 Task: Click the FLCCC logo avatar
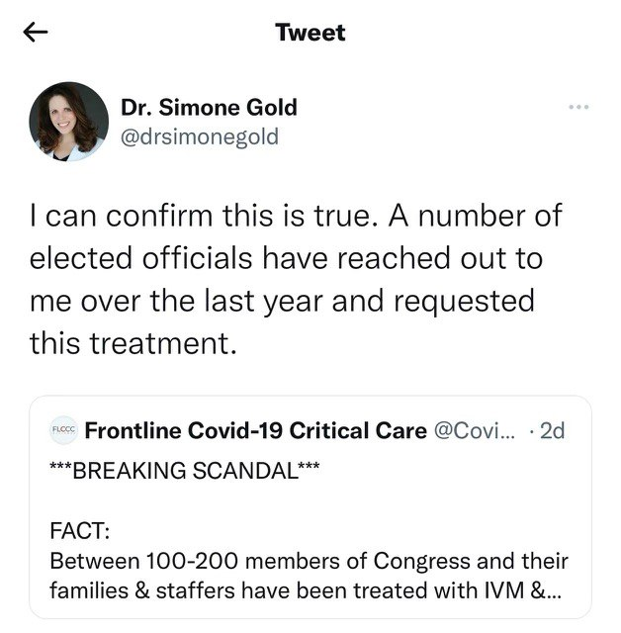(x=63, y=431)
